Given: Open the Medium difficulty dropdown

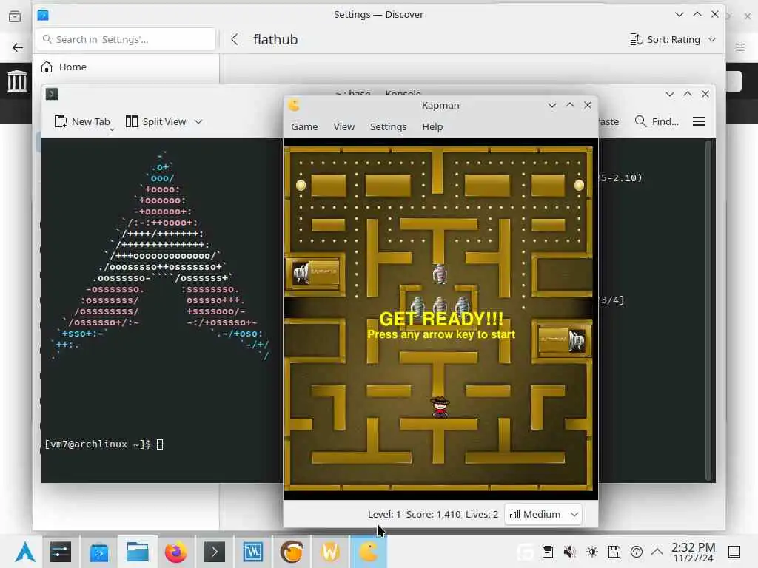Looking at the screenshot, I should 543,515.
